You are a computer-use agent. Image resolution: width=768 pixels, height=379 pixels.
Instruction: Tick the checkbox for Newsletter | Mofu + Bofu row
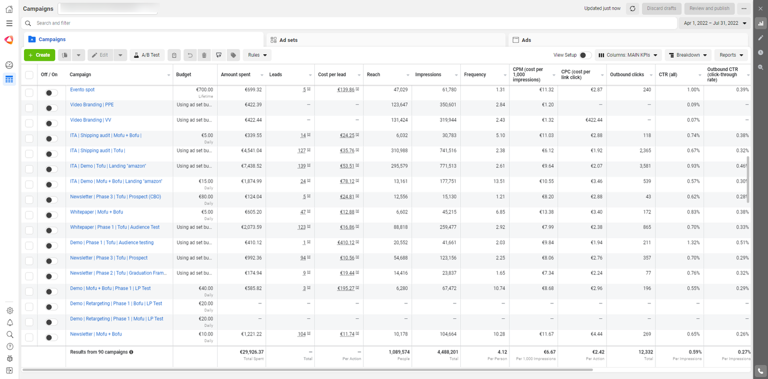29,337
